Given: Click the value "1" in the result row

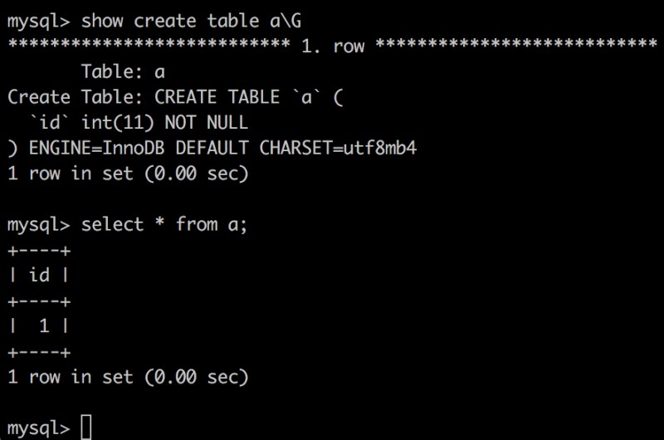Looking at the screenshot, I should pos(44,326).
